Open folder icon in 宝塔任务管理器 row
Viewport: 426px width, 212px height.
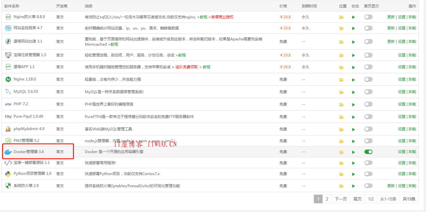[341, 55]
